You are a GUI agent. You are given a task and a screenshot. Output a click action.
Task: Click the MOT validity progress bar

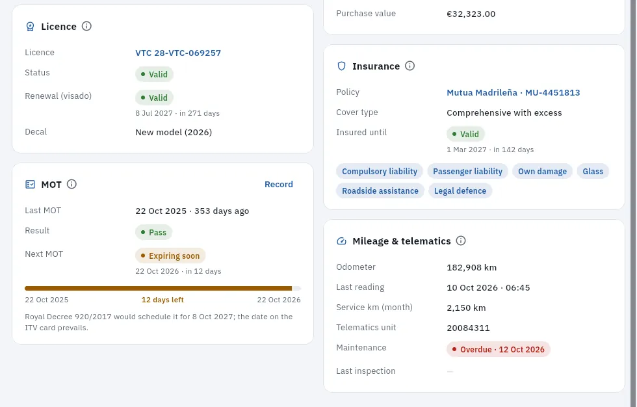point(162,289)
